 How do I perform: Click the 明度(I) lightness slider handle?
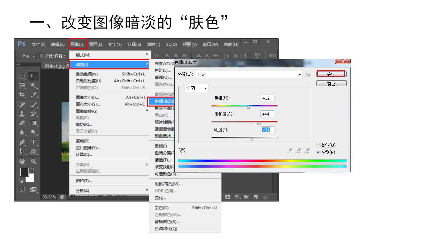tap(251, 139)
